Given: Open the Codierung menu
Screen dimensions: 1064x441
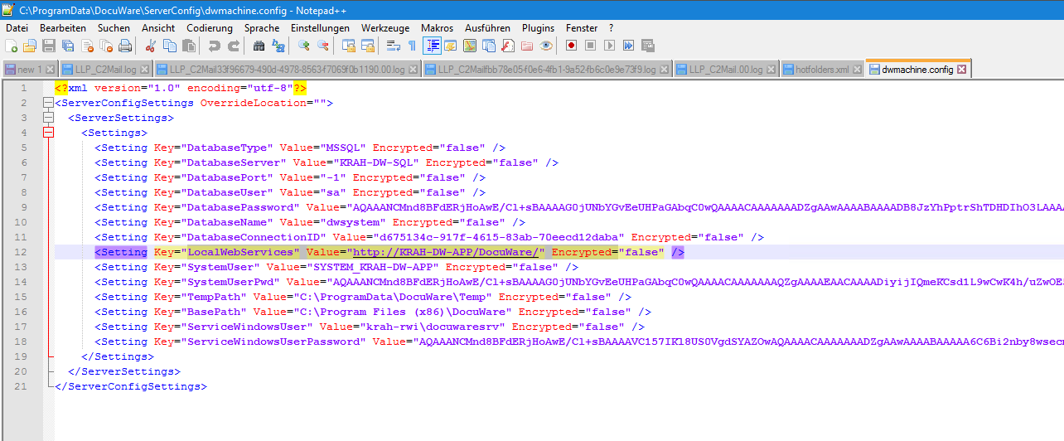Looking at the screenshot, I should (210, 28).
